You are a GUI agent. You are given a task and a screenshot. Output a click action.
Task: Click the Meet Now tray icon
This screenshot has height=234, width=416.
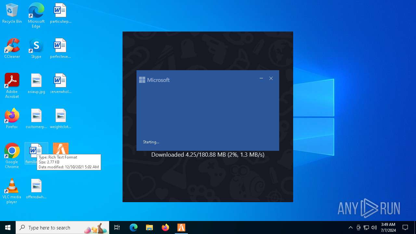pos(358,227)
